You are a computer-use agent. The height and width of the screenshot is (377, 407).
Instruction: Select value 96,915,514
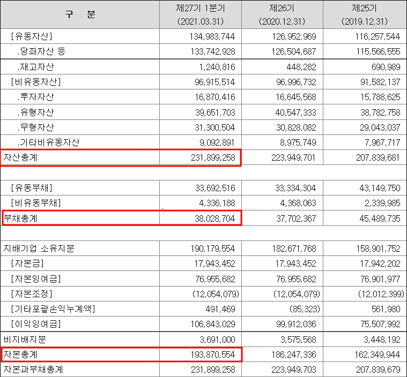tap(215, 82)
